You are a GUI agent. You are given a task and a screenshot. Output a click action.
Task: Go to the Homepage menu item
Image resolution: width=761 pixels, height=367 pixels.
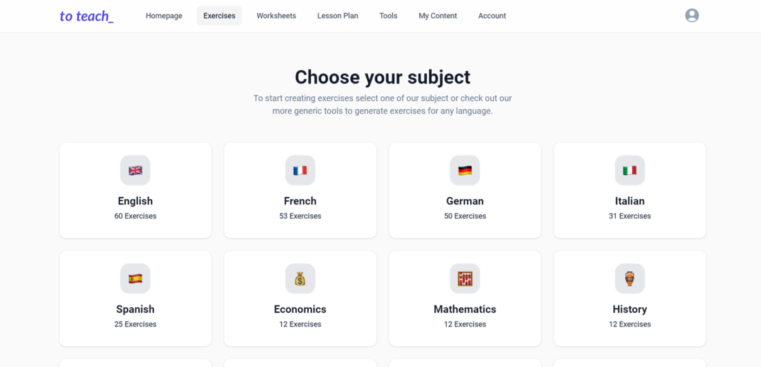[164, 16]
